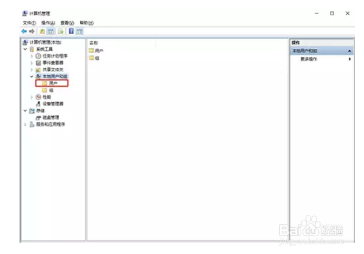Viewport: 364px width, 254px height.
Task: Select the 用户 folder in the left tree
Action: pyautogui.click(x=53, y=83)
